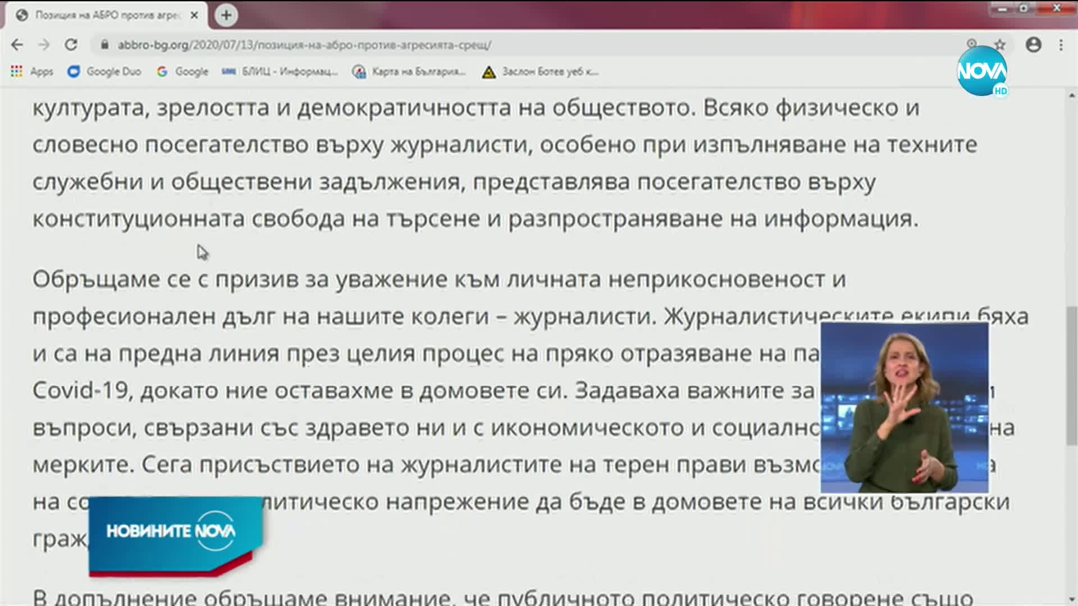Click the vertical scrollbar thumb
Image resolution: width=1078 pixels, height=606 pixels.
[1072, 376]
